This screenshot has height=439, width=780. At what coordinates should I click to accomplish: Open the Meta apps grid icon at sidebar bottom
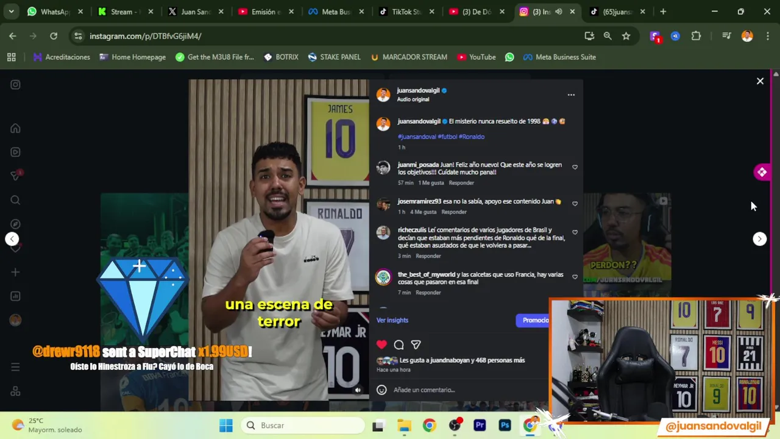tap(15, 391)
